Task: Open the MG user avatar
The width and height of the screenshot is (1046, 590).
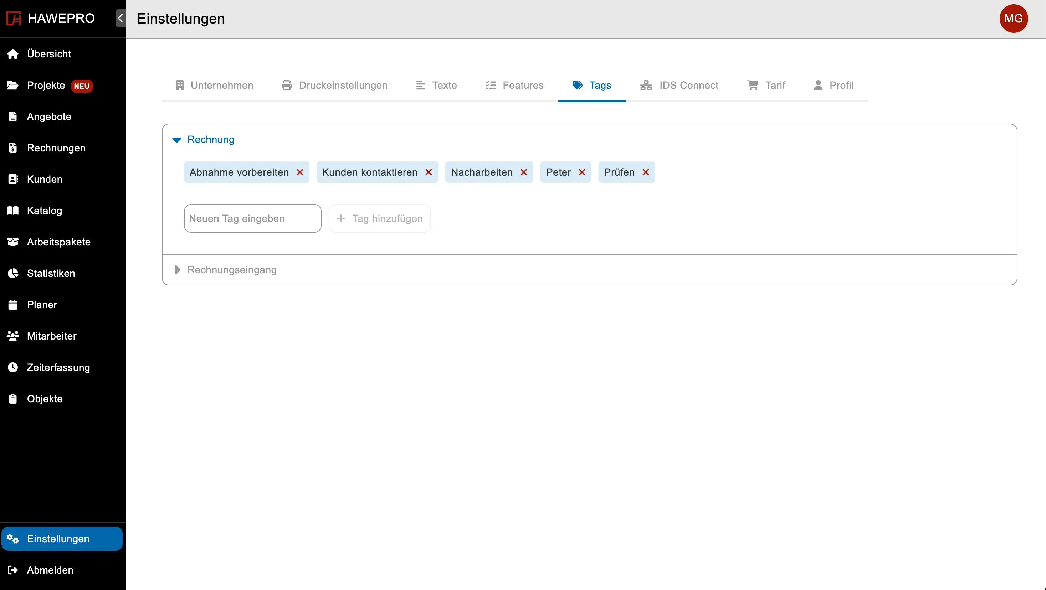Action: pyautogui.click(x=1013, y=19)
